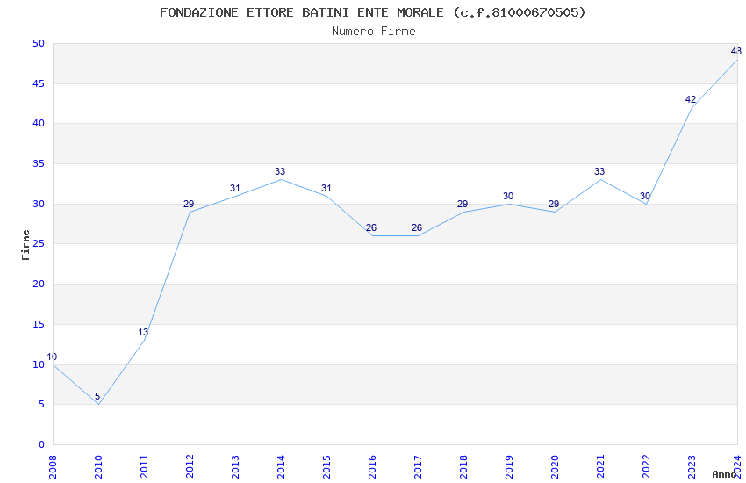Click the x-axis year label 2023

coord(692,466)
